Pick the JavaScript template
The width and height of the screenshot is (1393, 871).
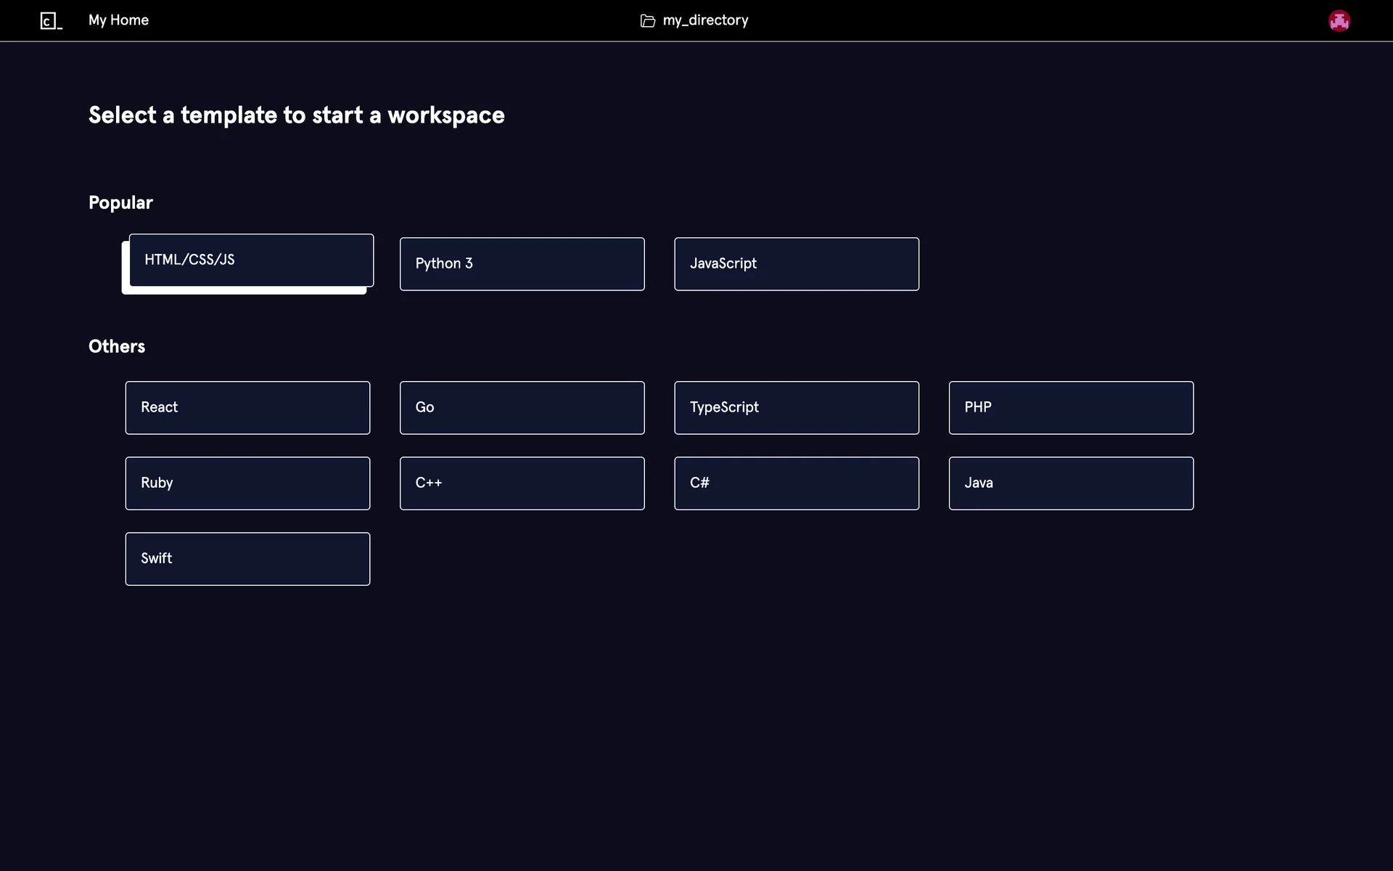tap(796, 264)
